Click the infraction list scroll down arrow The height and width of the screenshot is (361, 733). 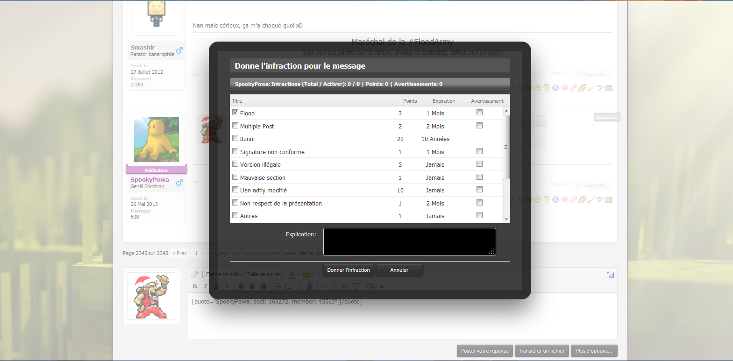(x=506, y=219)
